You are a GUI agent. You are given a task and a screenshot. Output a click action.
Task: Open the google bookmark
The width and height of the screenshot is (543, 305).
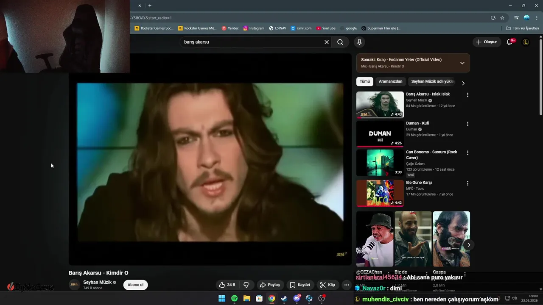(348, 28)
